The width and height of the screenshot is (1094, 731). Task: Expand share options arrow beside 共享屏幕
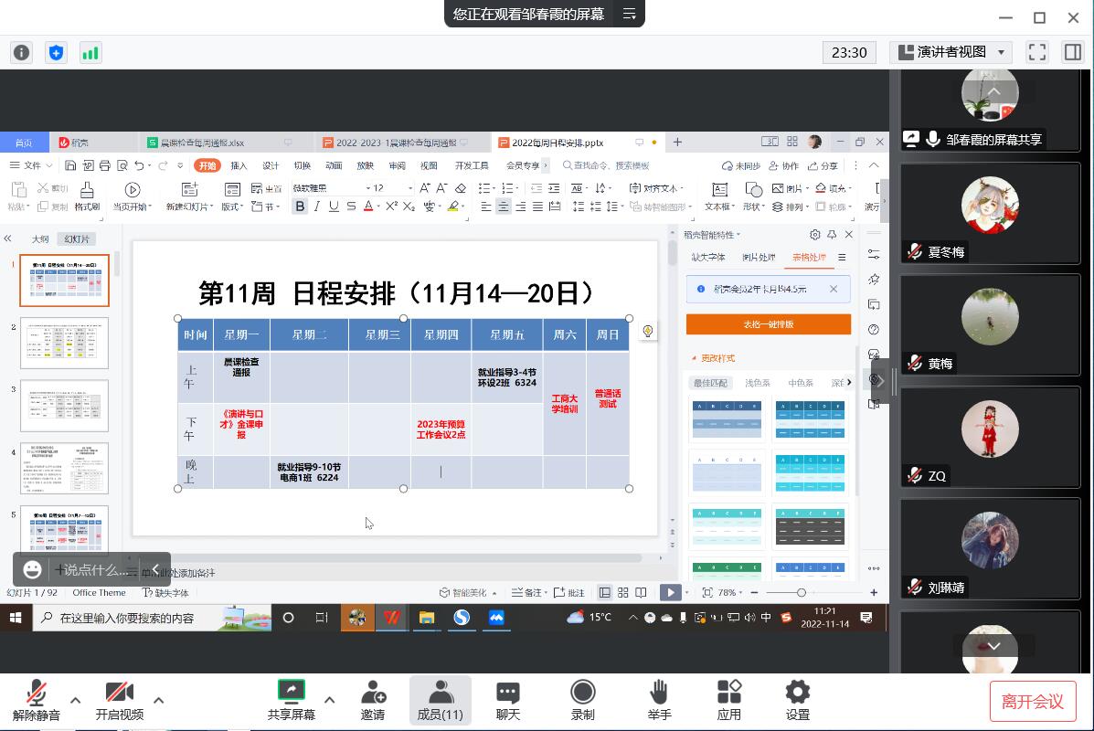point(329,701)
